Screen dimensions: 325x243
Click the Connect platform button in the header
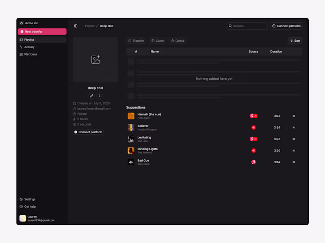pyautogui.click(x=286, y=26)
